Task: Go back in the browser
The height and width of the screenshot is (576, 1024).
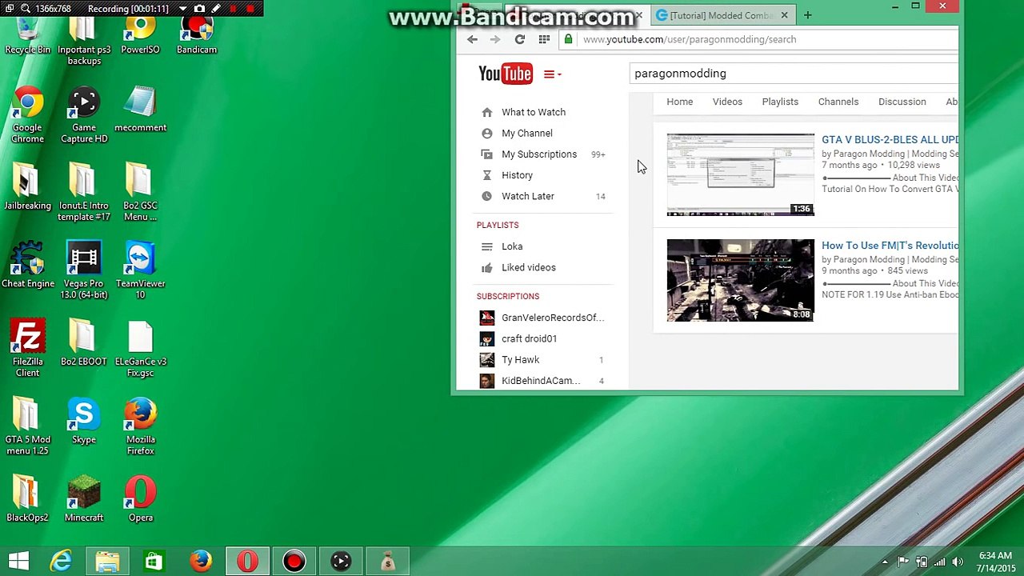Action: point(472,39)
